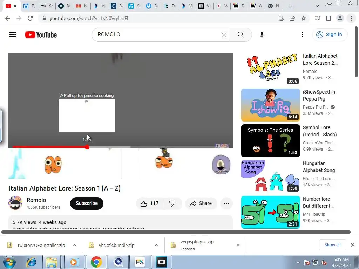Image resolution: width=359 pixels, height=269 pixels.
Task: Open a new browser tab
Action: 290,6
